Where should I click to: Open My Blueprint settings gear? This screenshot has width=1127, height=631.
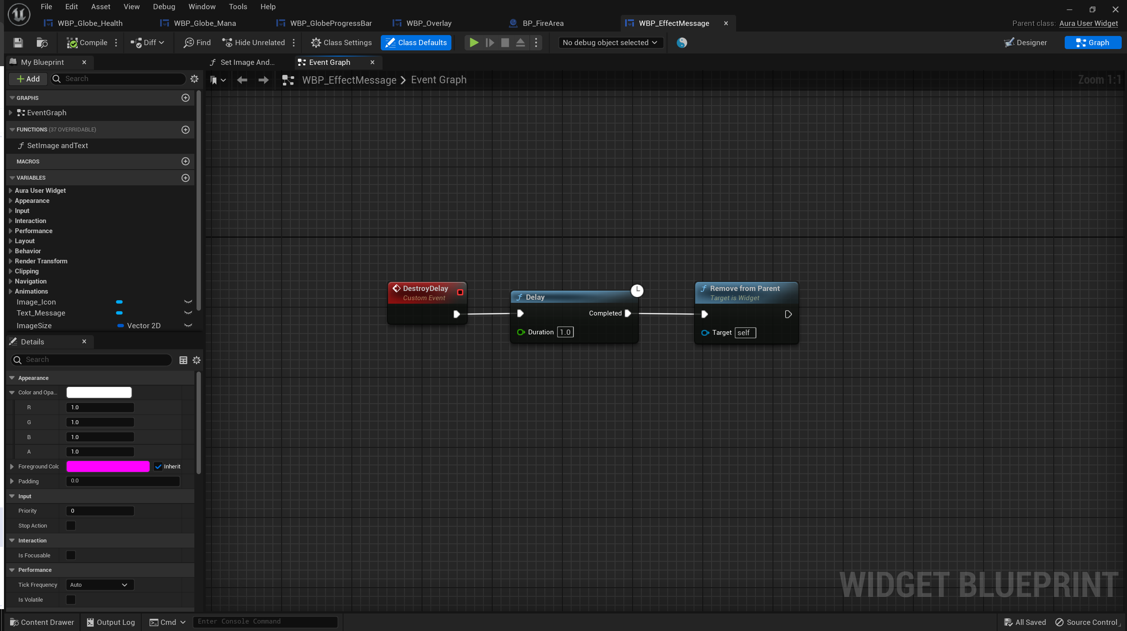pyautogui.click(x=194, y=79)
